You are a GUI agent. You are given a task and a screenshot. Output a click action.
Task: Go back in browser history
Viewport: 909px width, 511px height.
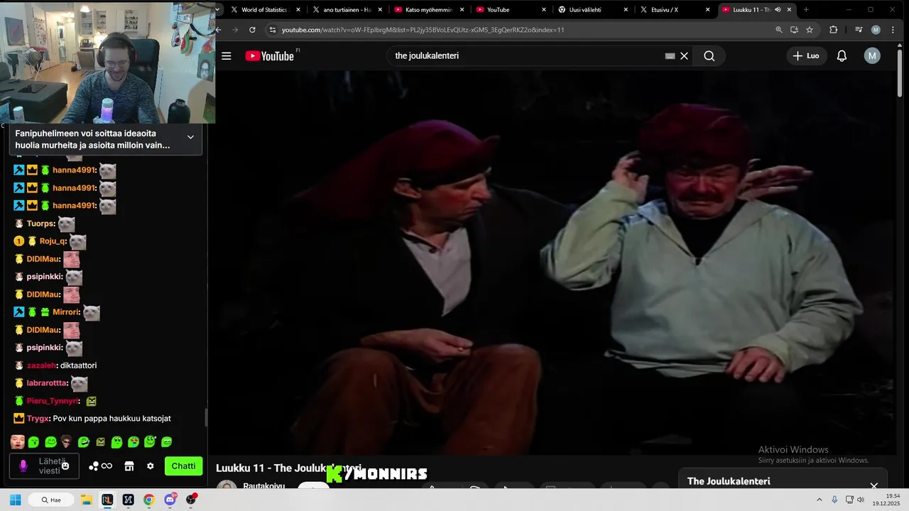click(219, 30)
